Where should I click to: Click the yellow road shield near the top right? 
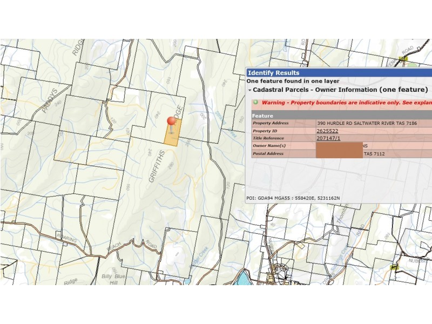tap(402, 58)
